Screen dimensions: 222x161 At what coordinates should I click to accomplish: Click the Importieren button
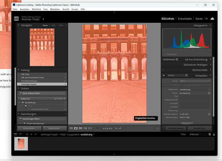coord(29,128)
